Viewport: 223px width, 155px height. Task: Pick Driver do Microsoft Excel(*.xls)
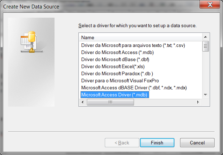point(113,66)
